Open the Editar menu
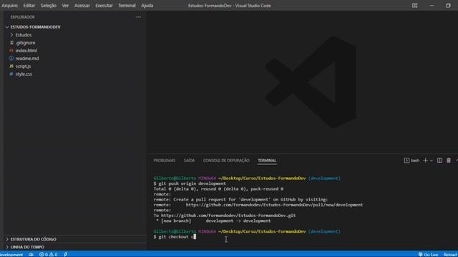 coord(29,6)
